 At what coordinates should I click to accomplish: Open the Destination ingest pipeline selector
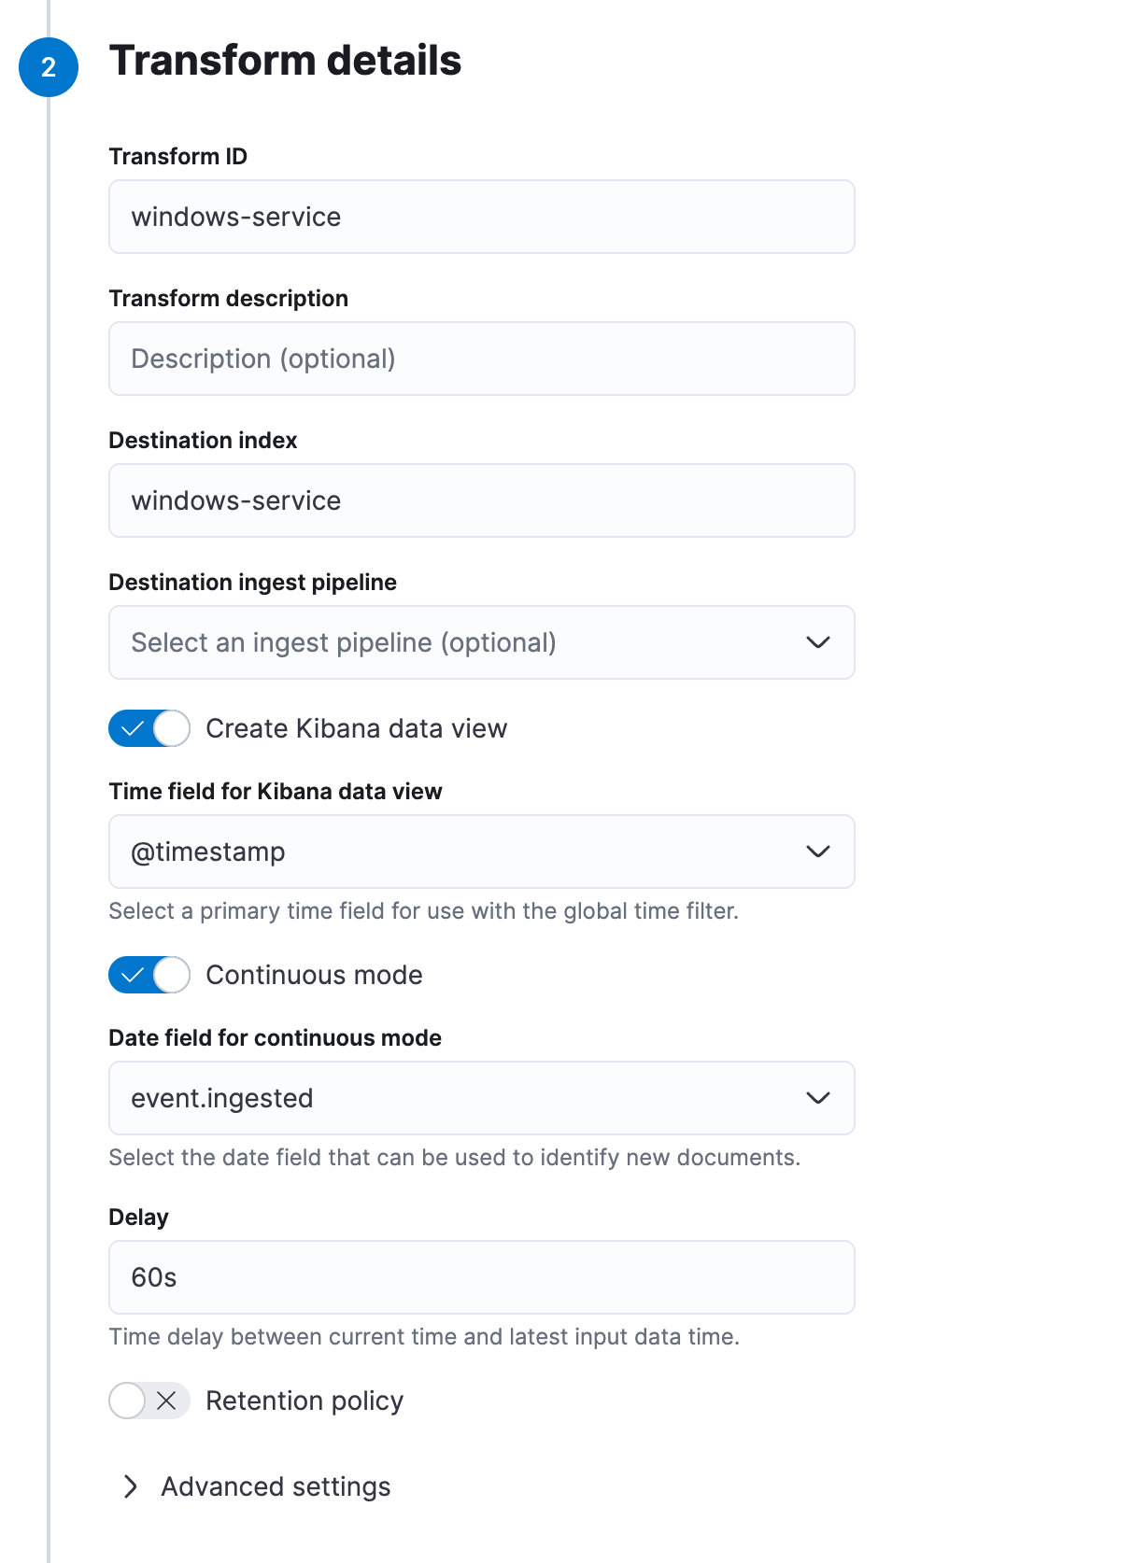coord(467,642)
